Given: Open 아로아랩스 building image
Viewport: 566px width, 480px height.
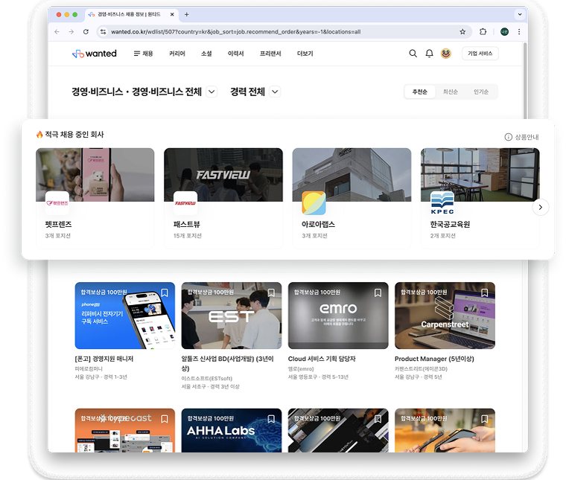Looking at the screenshot, I should (x=352, y=175).
